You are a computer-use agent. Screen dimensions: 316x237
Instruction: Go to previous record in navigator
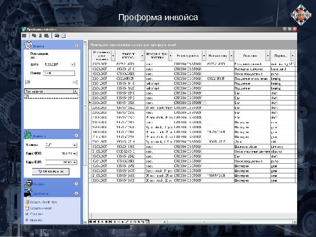pyautogui.click(x=98, y=222)
